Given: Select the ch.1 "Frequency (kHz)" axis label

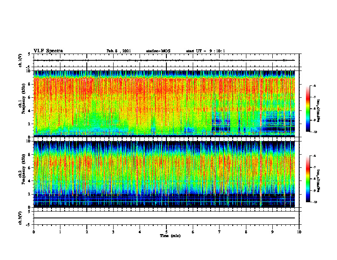Looking at the screenshot, I should (x=24, y=99).
